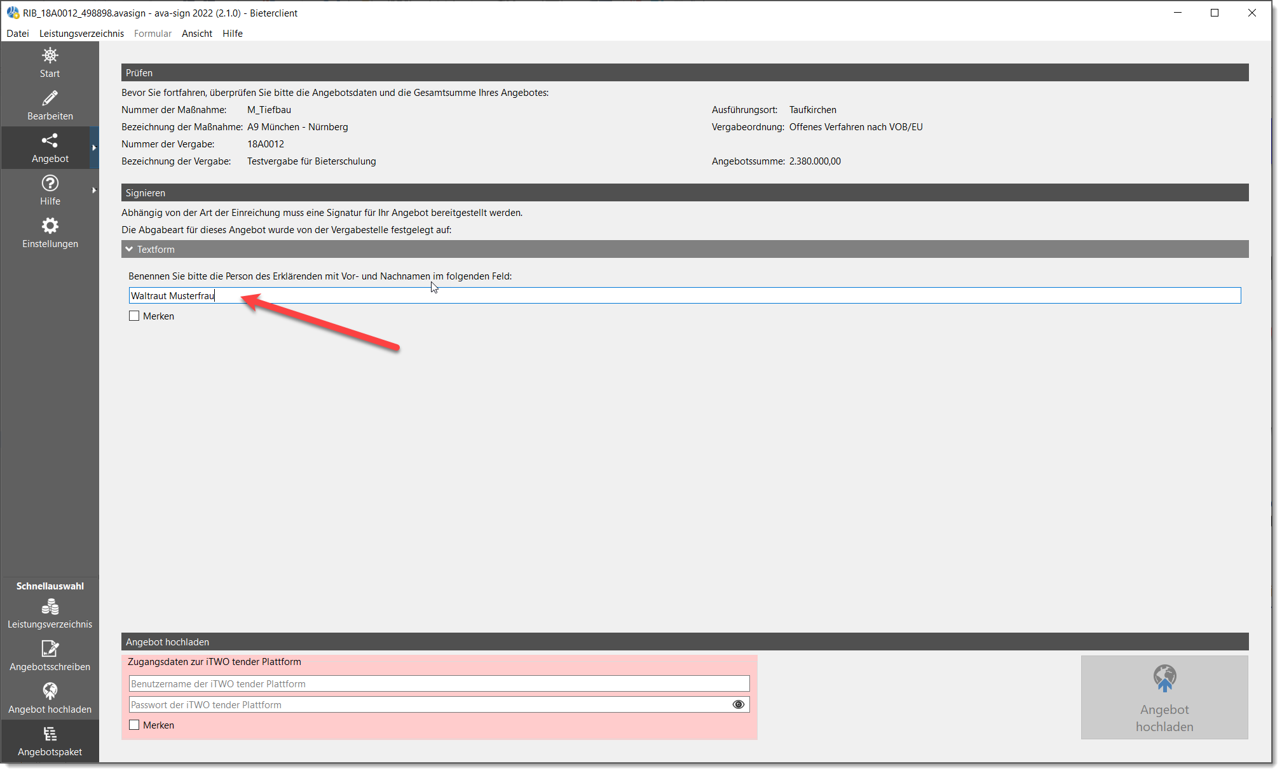Image resolution: width=1282 pixels, height=773 pixels.
Task: Expand the Angebot submenu arrow
Action: point(95,147)
